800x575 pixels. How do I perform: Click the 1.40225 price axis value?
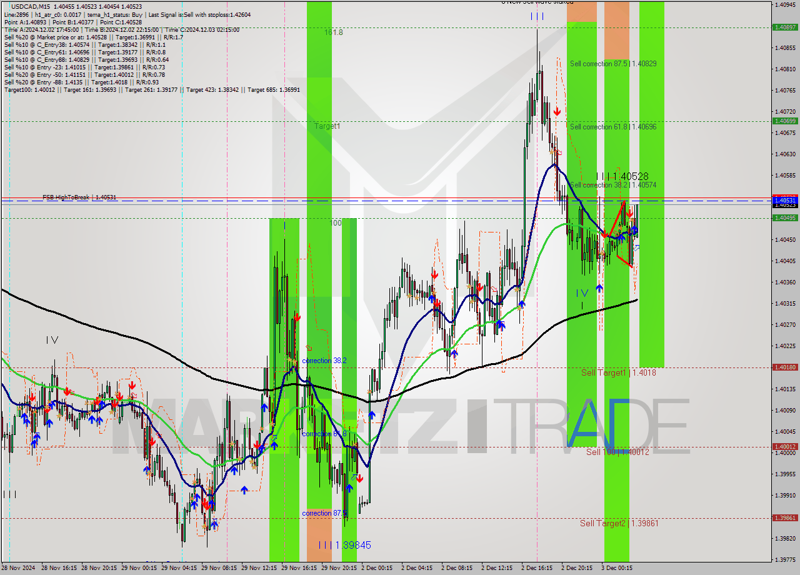(785, 346)
